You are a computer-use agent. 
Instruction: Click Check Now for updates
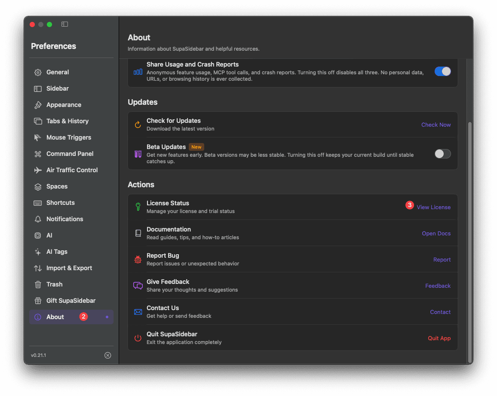coord(436,125)
